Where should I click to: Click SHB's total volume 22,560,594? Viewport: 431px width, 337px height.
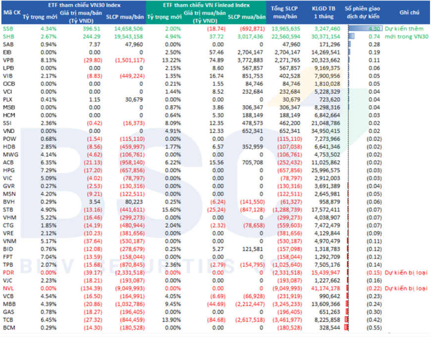point(285,37)
